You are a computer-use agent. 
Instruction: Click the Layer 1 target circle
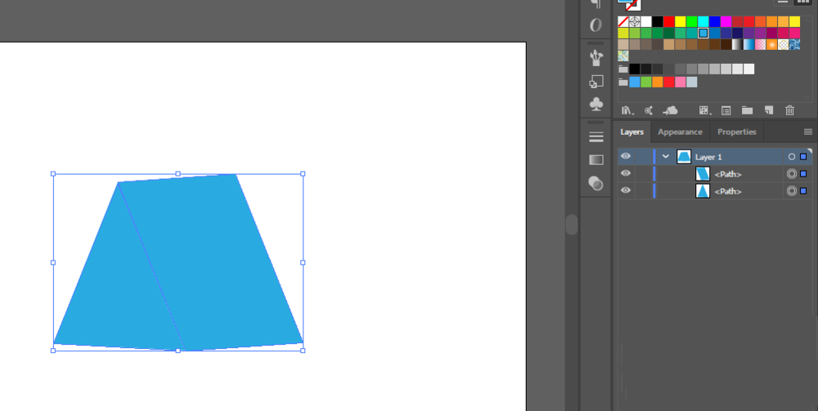[792, 157]
